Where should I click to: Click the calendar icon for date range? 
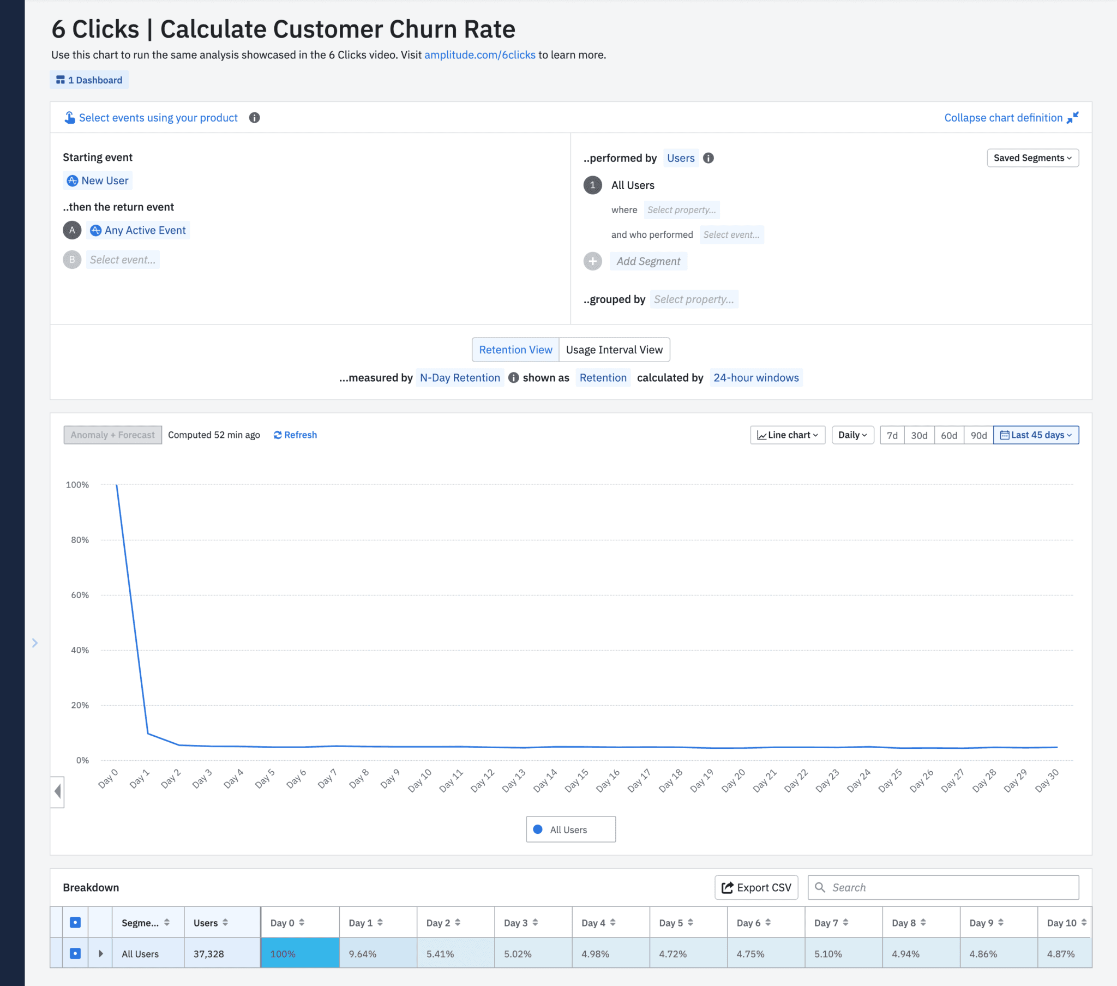(1006, 435)
